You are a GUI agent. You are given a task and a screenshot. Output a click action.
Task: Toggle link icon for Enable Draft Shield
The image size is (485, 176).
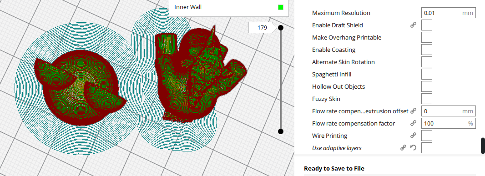[413, 25]
